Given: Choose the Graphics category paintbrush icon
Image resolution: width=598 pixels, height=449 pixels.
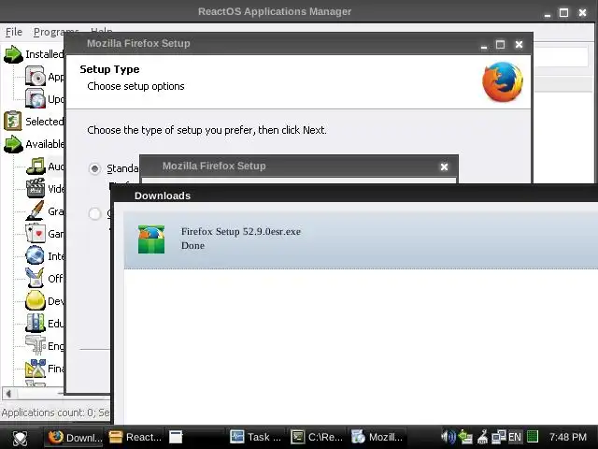Looking at the screenshot, I should pos(36,210).
